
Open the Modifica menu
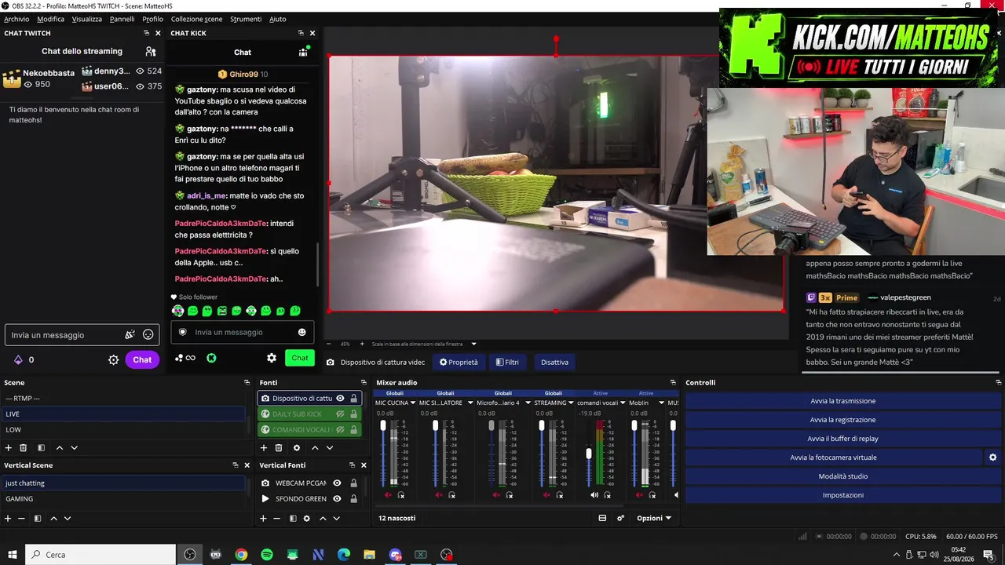click(51, 19)
